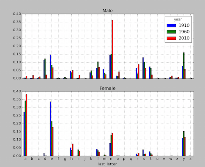
Task: Click the x-axis tick label 's'
Action: pos(144,159)
